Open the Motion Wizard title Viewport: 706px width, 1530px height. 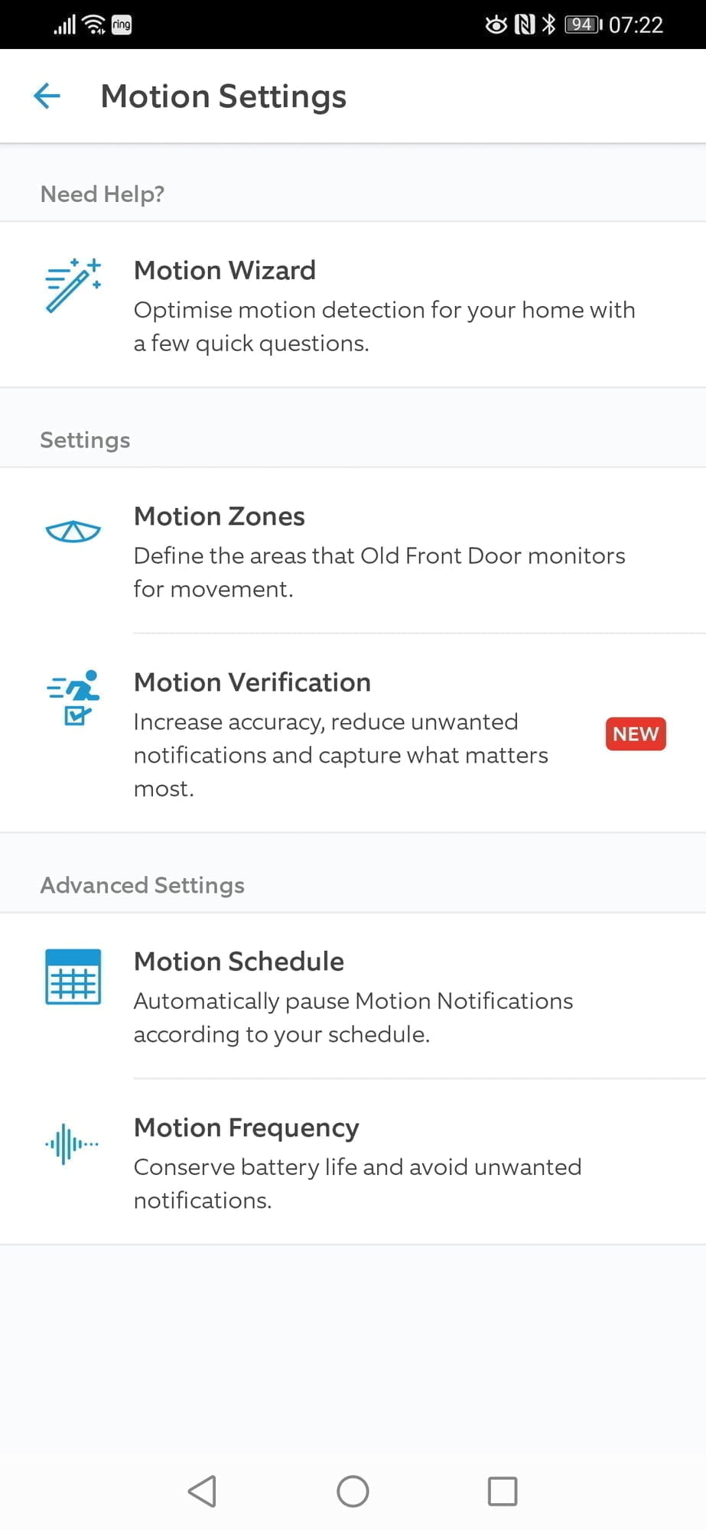(x=224, y=270)
